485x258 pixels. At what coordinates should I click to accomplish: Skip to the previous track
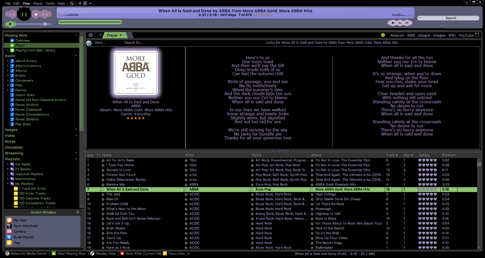12,15
